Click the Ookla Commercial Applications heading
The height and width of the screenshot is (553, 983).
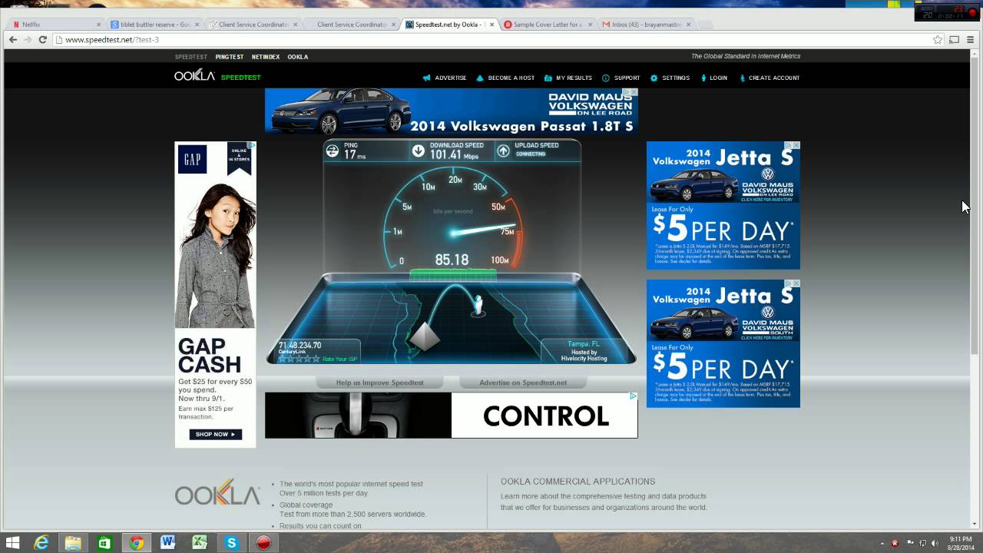click(578, 482)
